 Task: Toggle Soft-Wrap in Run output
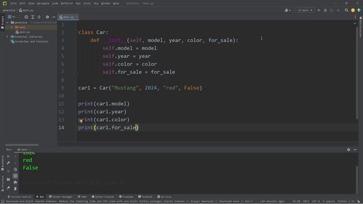(15, 169)
